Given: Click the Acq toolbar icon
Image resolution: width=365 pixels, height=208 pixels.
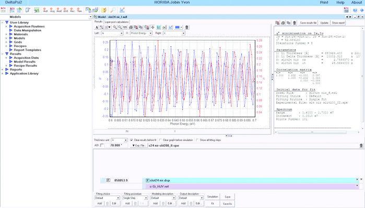Looking at the screenshot, I should tap(52, 10).
